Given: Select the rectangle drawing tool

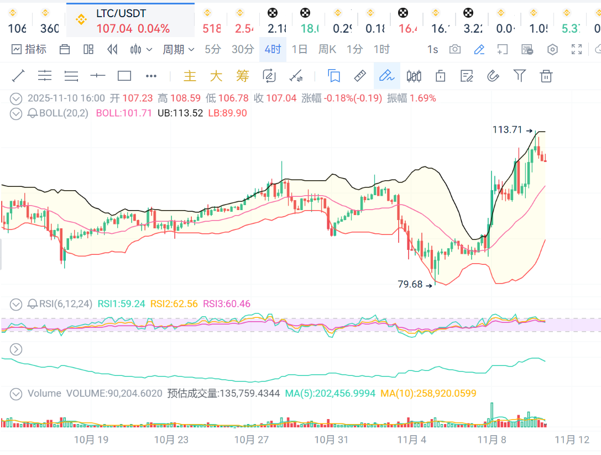Looking at the screenshot, I should (124, 76).
